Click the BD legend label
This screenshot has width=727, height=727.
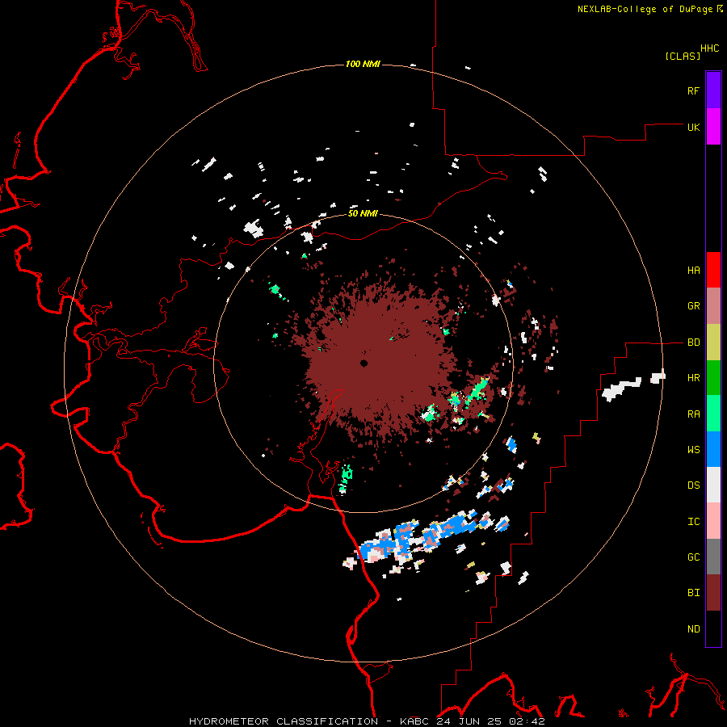pos(693,342)
